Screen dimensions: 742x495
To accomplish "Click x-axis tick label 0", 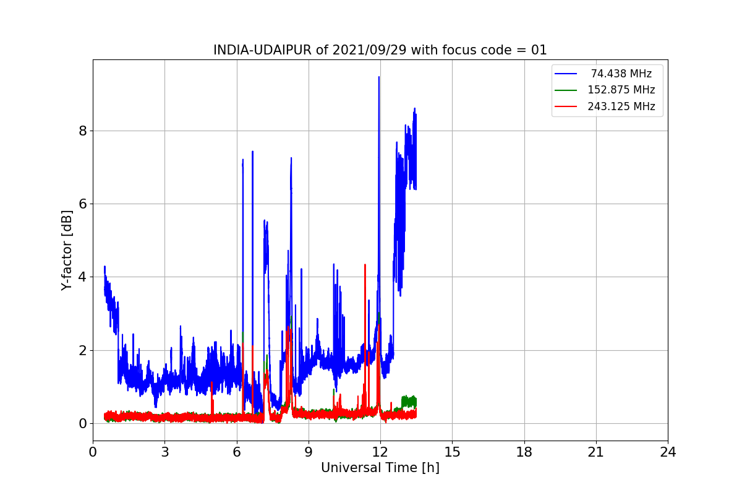I will pos(93,452).
